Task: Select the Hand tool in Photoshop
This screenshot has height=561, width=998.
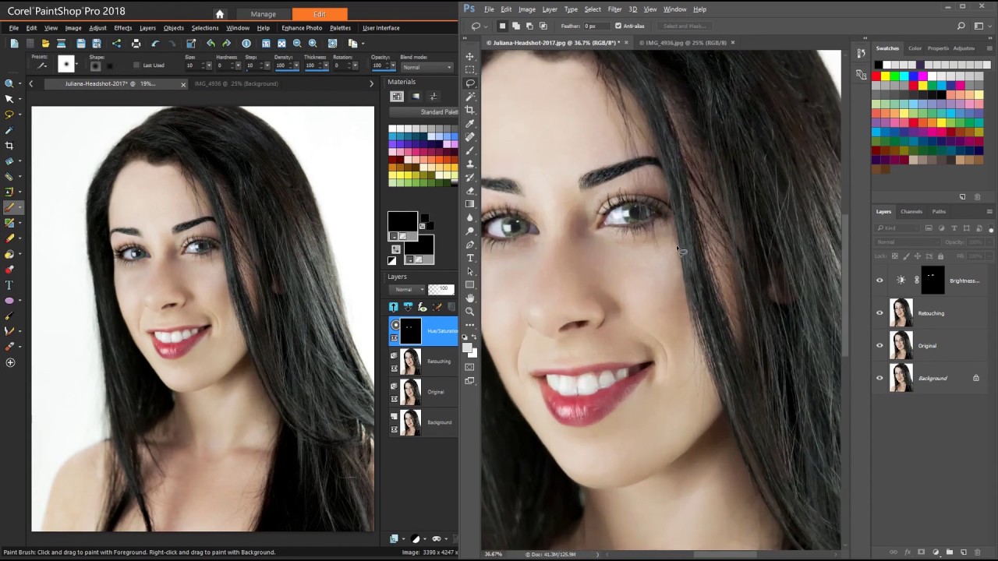Action: click(x=470, y=298)
